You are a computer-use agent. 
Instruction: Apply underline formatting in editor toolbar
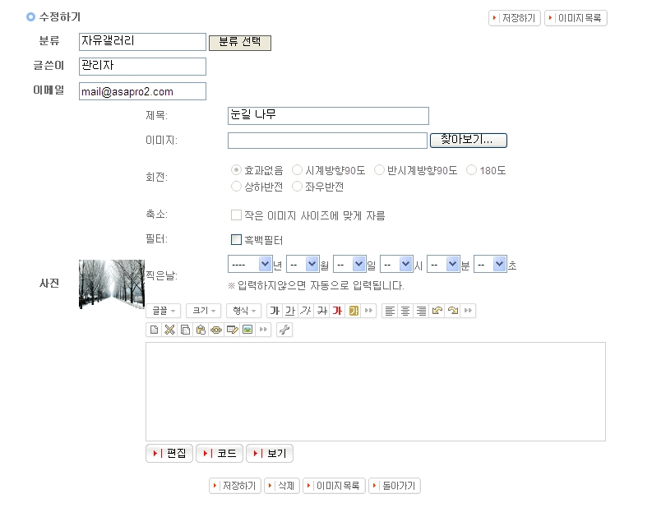pos(290,311)
